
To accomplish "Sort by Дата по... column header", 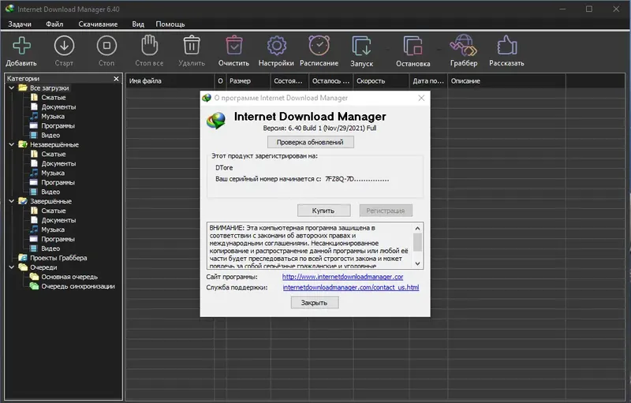I will pos(428,81).
